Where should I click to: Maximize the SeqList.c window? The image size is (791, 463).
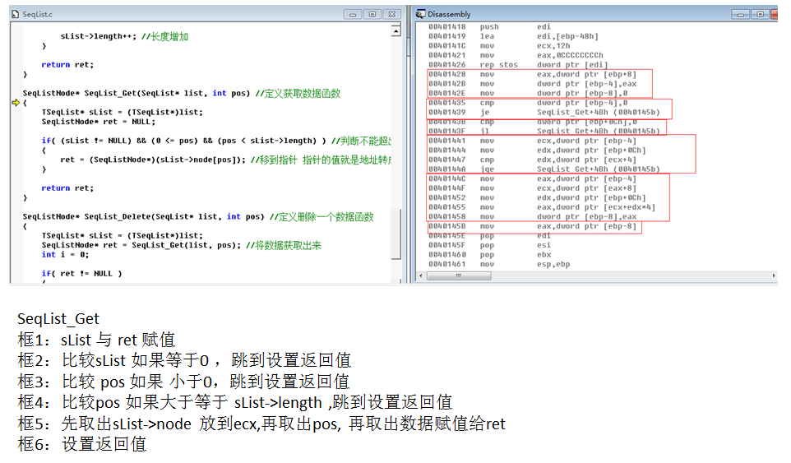372,14
